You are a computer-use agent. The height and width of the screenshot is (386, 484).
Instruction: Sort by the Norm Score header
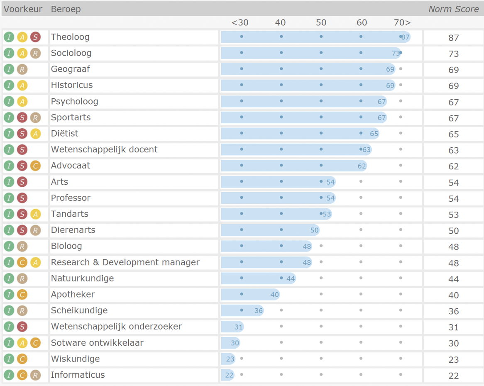pyautogui.click(x=453, y=9)
